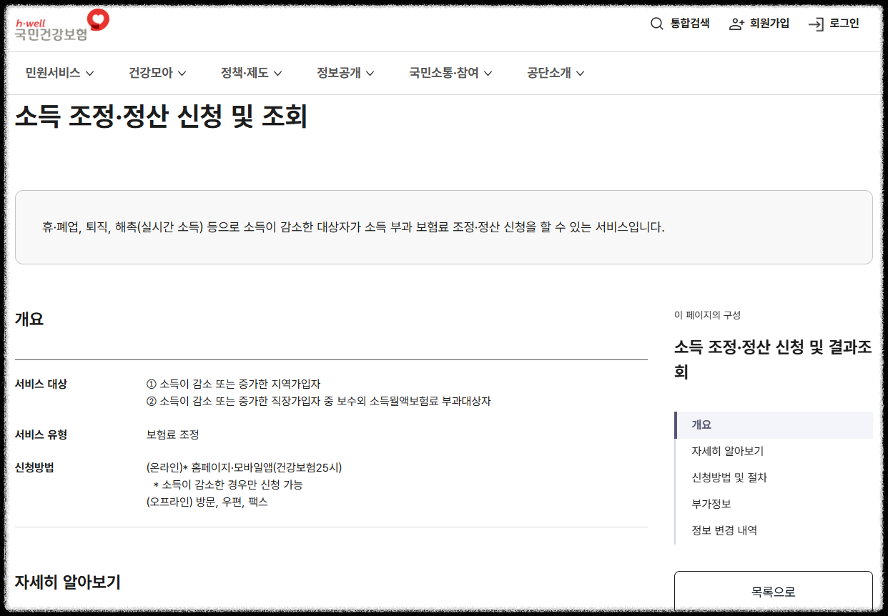The height and width of the screenshot is (616, 888).
Task: Click the 로그인 arrow icon
Action: click(x=816, y=24)
